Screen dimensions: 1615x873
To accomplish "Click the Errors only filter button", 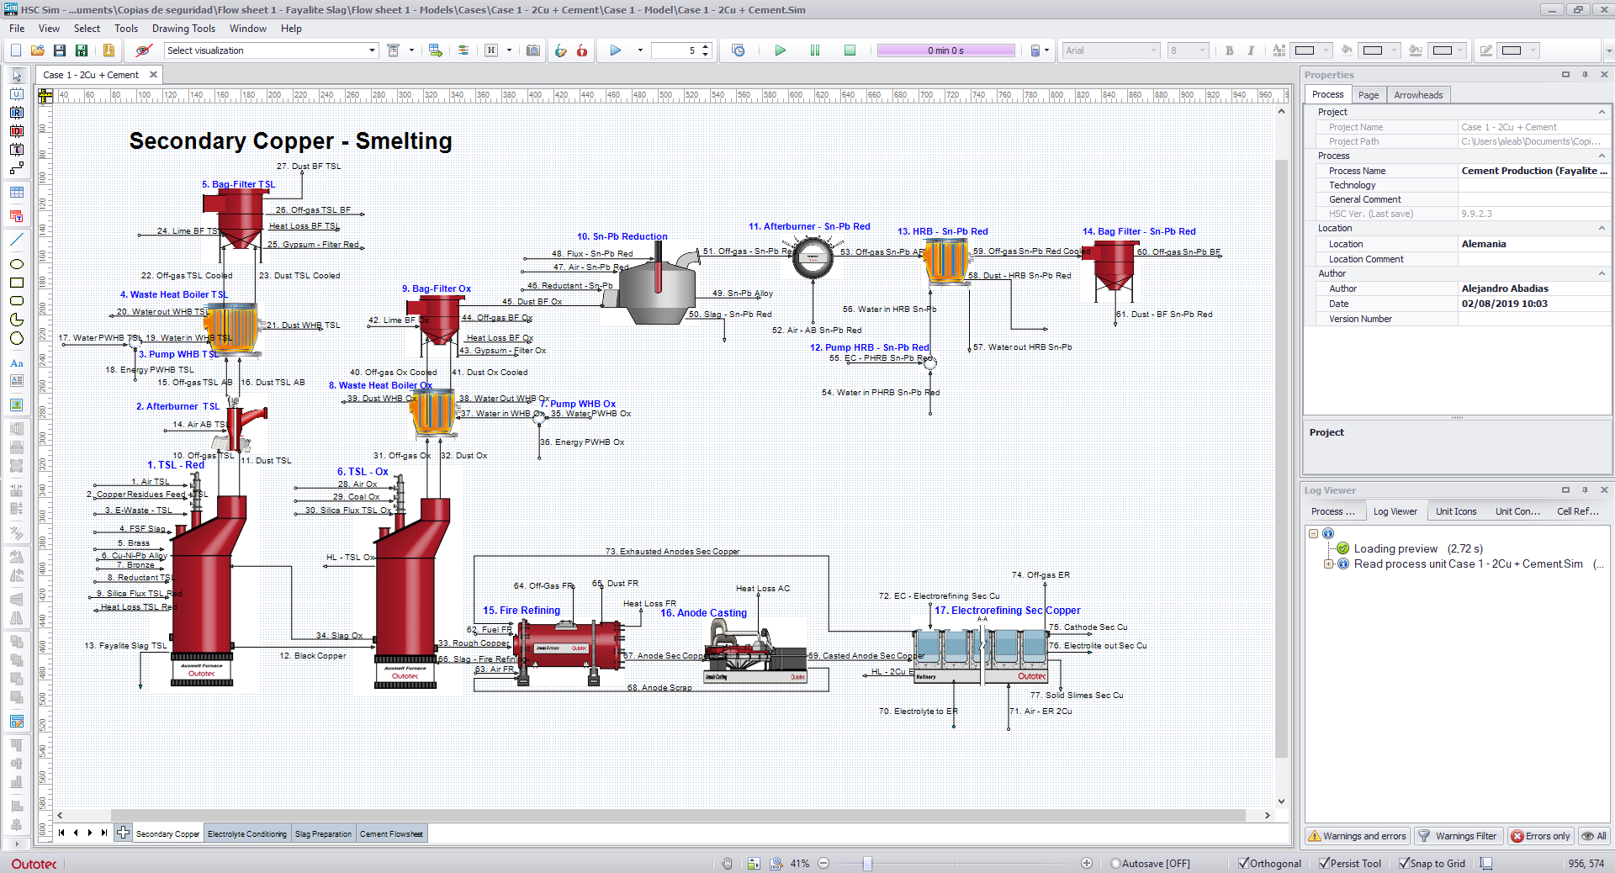I will (x=1540, y=836).
